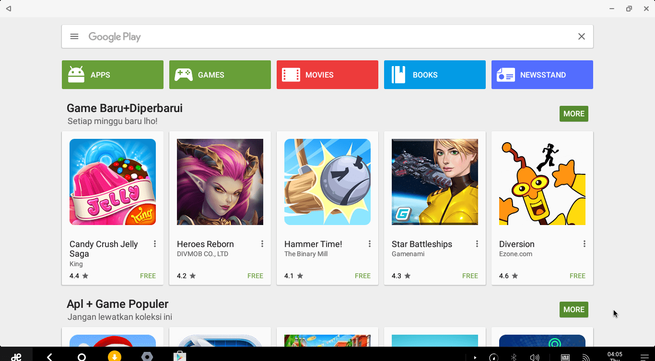655x361 pixels.
Task: Click the window back arrow in title bar
Action: (8, 9)
